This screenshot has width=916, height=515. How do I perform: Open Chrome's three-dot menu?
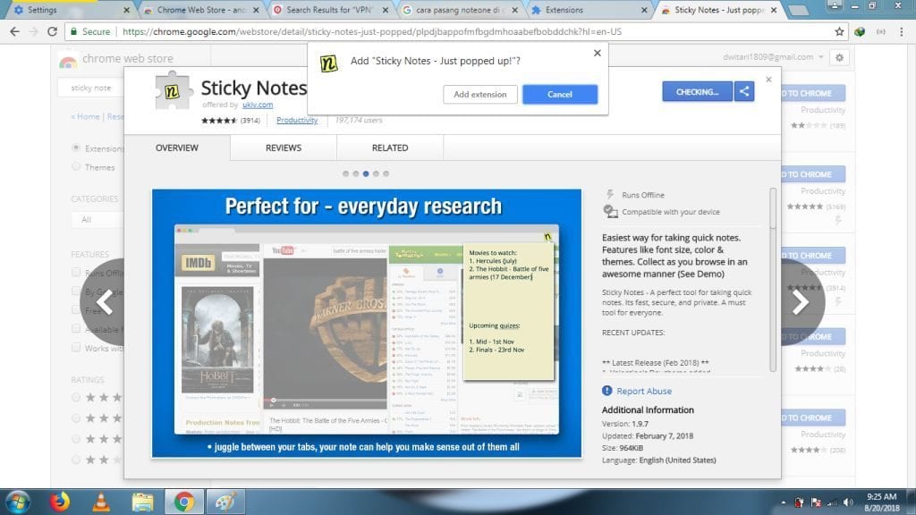coord(900,31)
